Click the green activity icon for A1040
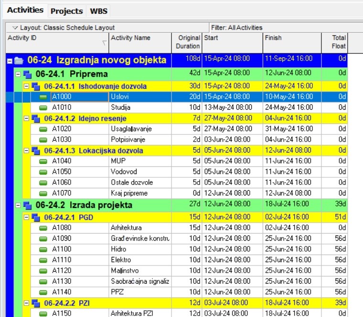363x317 pixels. tap(43, 161)
